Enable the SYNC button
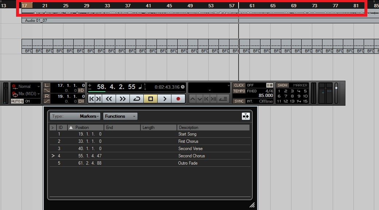 (239, 101)
